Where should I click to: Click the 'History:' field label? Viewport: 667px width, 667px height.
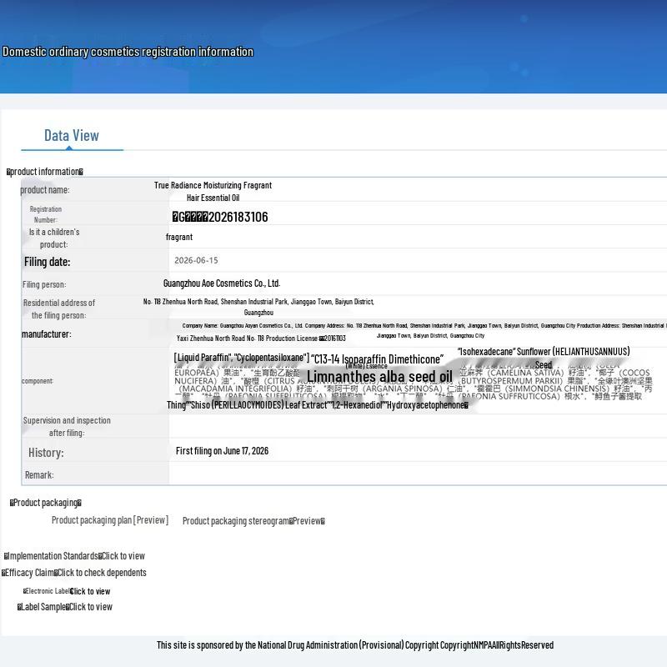46,453
